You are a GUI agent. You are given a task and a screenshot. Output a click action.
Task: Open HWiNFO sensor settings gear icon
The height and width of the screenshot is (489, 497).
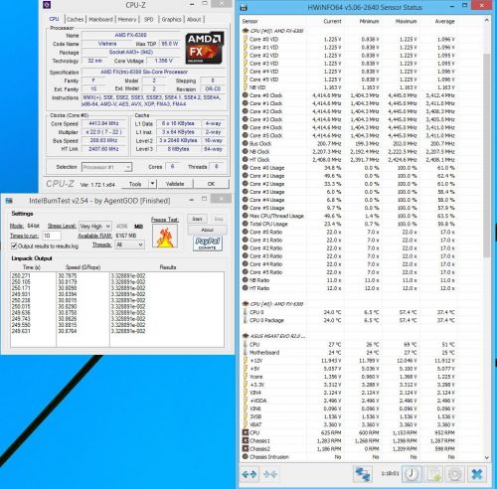pos(455,474)
